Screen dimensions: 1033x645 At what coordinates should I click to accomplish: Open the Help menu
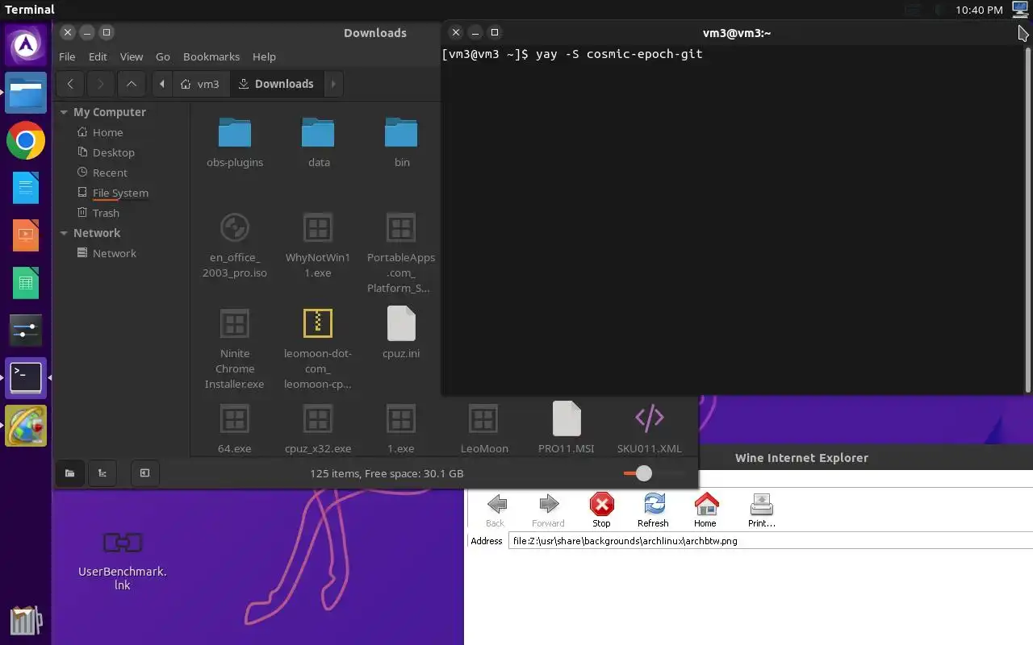pyautogui.click(x=264, y=56)
